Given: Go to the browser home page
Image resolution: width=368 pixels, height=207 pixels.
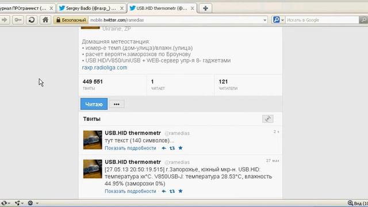Looking at the screenshot, I should pos(45,20).
